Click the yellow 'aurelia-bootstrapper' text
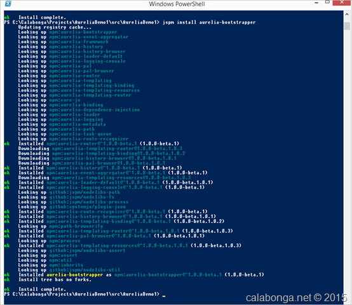Image resolution: width=352 pixels, height=305 pixels. pos(74,274)
